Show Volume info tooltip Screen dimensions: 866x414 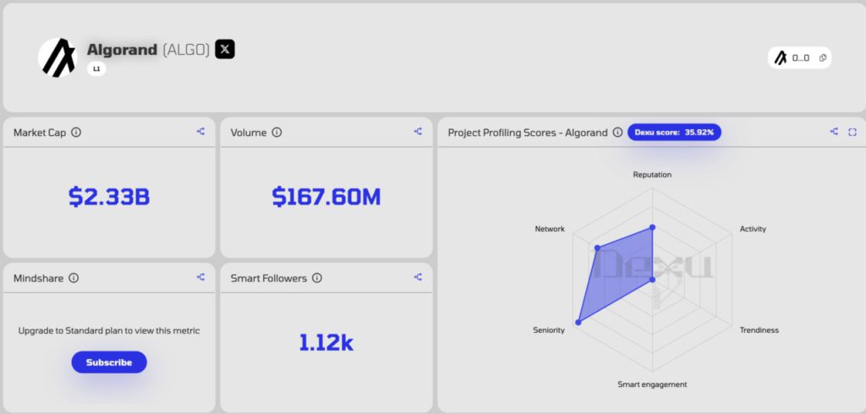click(277, 133)
